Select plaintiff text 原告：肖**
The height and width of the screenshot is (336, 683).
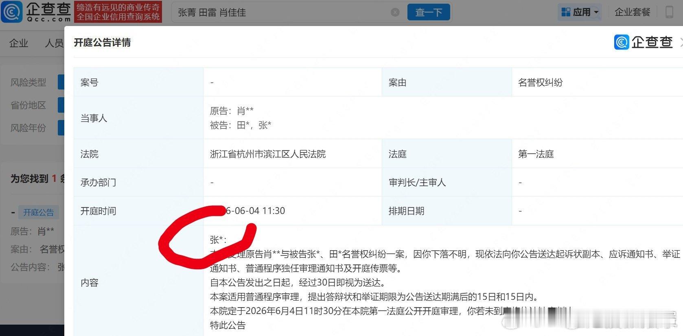point(232,111)
